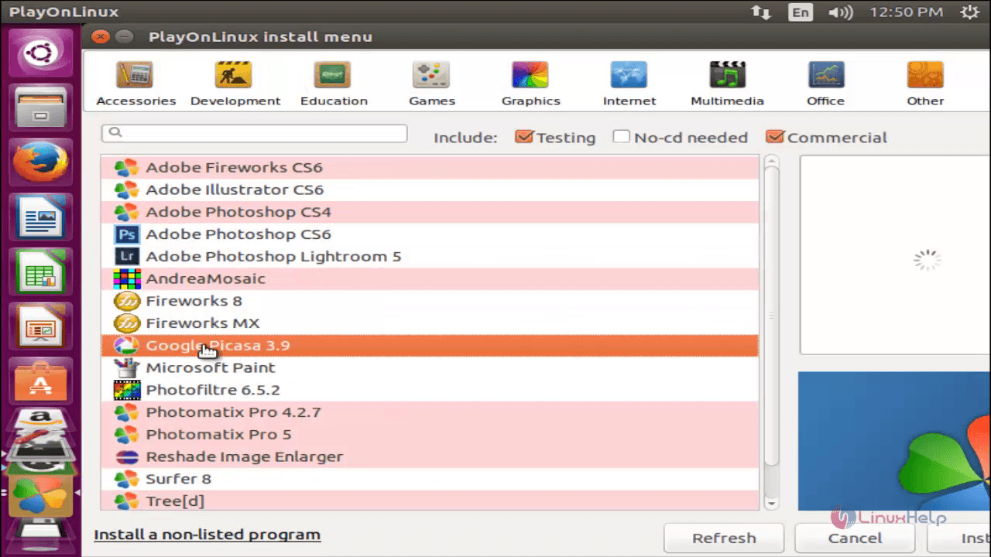The height and width of the screenshot is (557, 991).
Task: Open Ubuntu Software Center from launcher
Action: pyautogui.click(x=40, y=382)
